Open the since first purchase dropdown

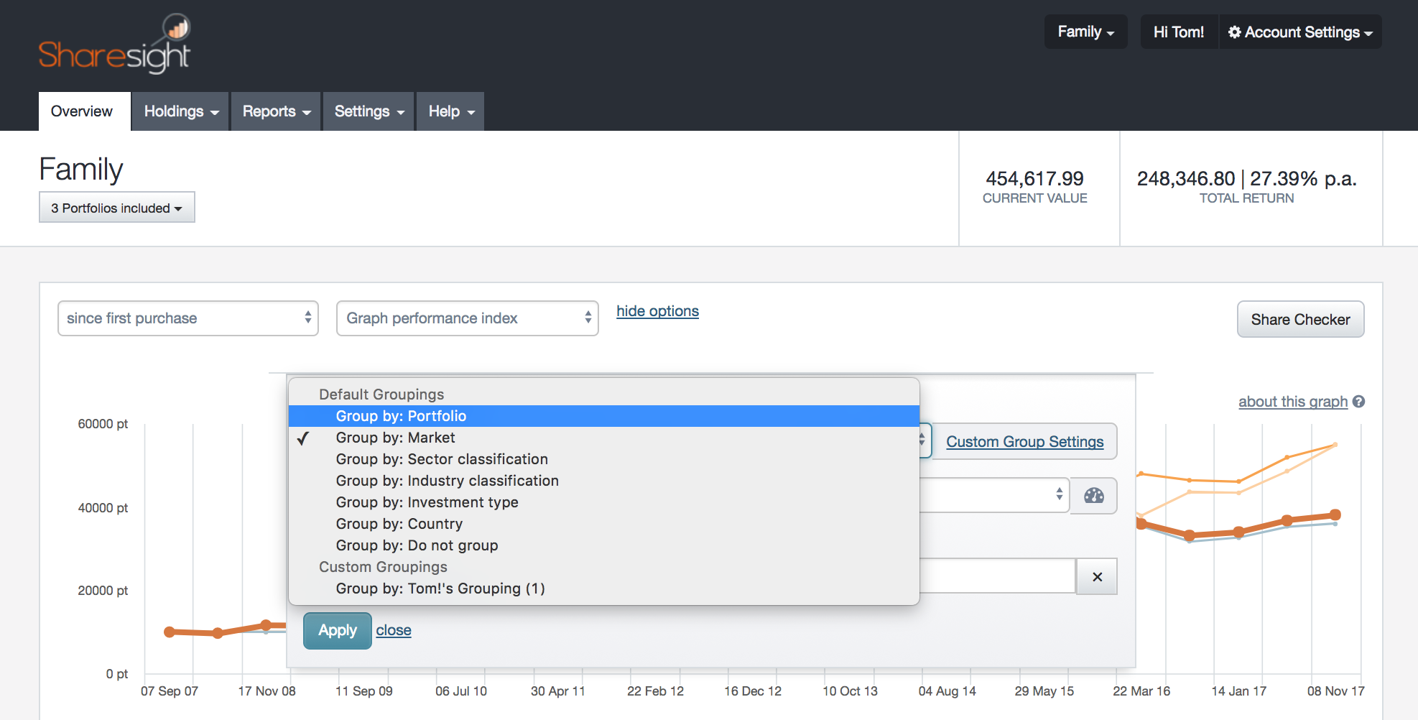click(187, 318)
